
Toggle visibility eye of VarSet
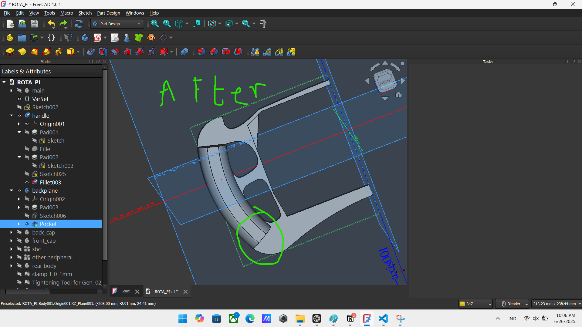[x=19, y=99]
